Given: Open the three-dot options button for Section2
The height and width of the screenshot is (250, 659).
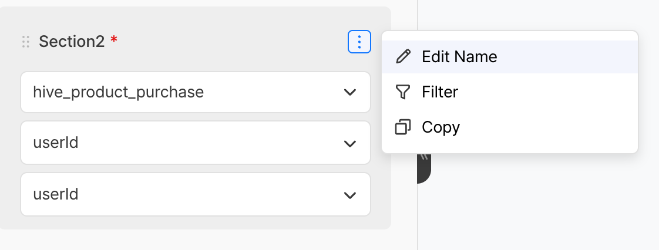Looking at the screenshot, I should click(359, 42).
